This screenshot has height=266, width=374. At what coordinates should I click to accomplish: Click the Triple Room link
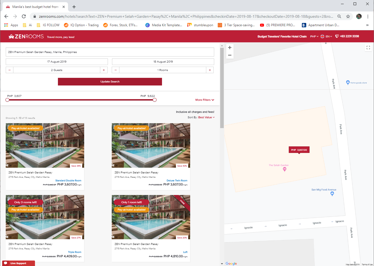(x=75, y=252)
